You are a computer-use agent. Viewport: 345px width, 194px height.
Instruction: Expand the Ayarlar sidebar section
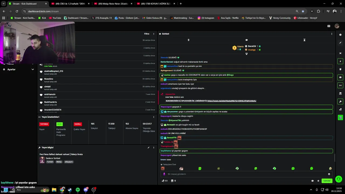point(33,70)
